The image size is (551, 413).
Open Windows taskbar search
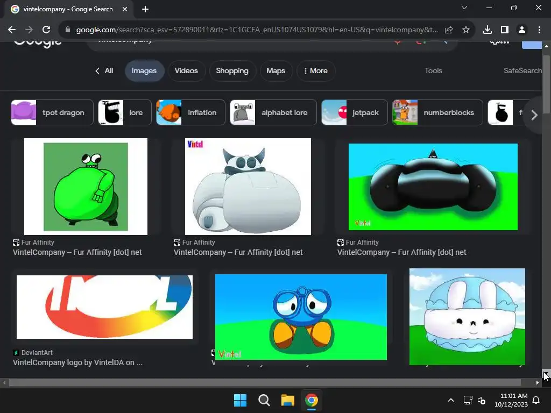click(264, 400)
